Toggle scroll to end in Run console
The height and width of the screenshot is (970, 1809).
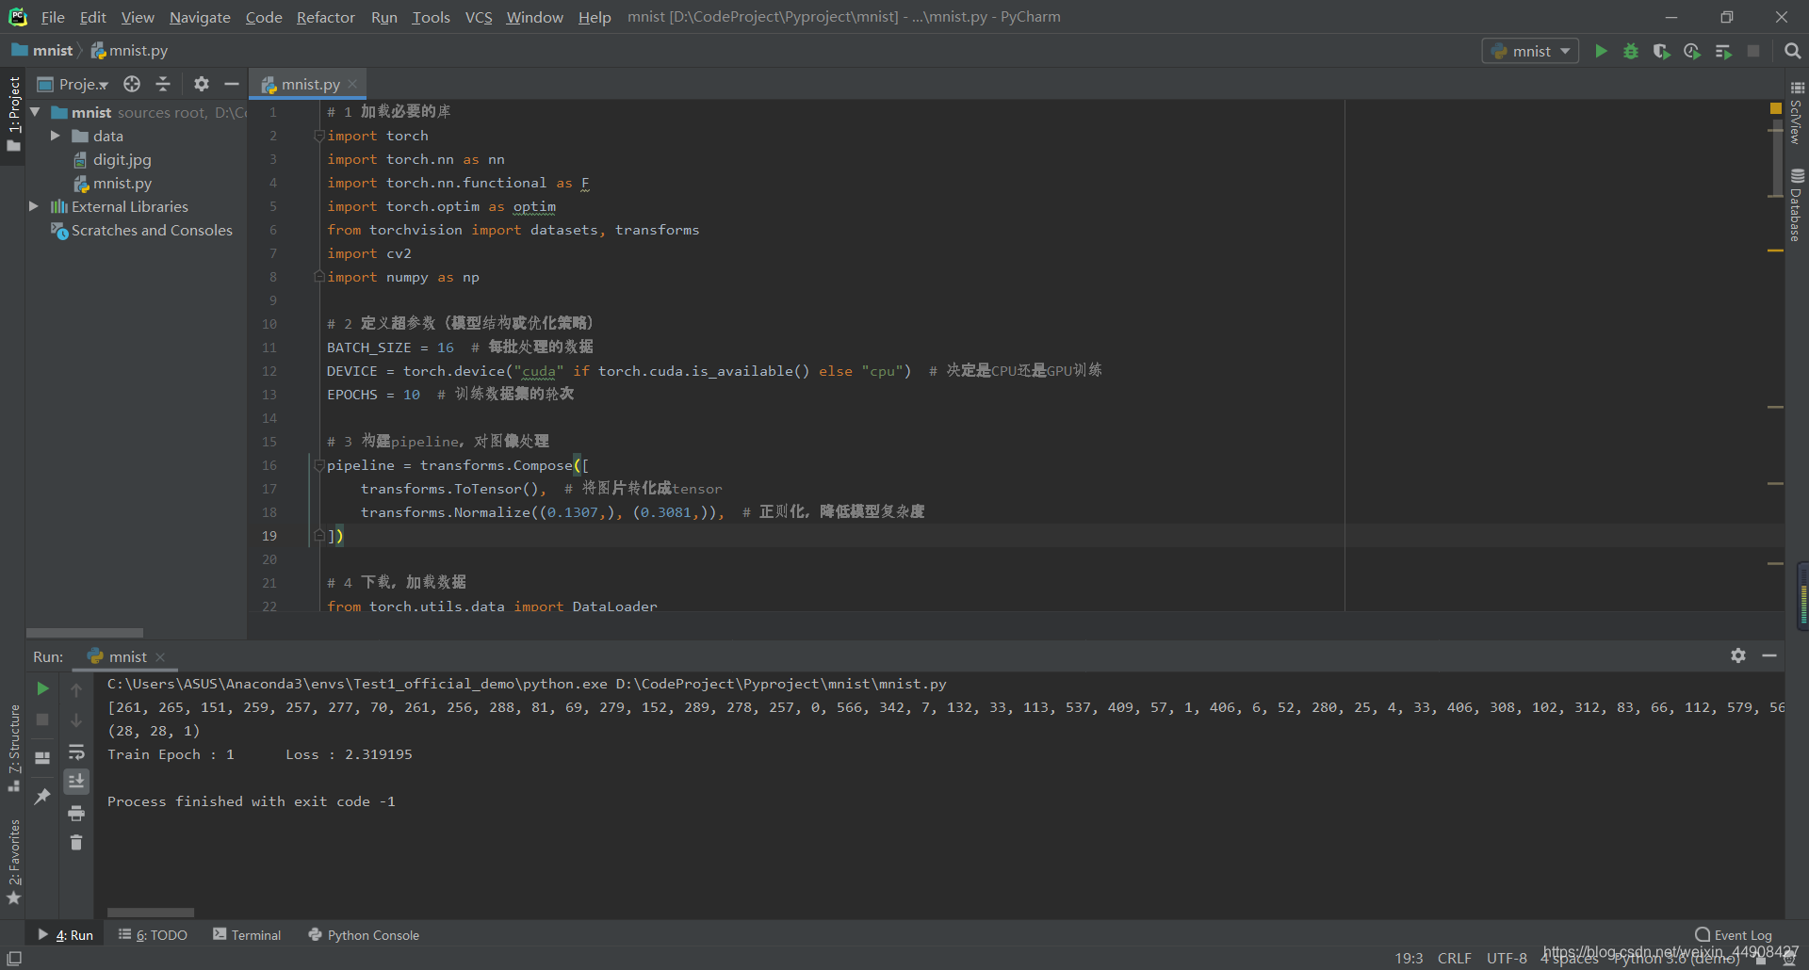[76, 782]
